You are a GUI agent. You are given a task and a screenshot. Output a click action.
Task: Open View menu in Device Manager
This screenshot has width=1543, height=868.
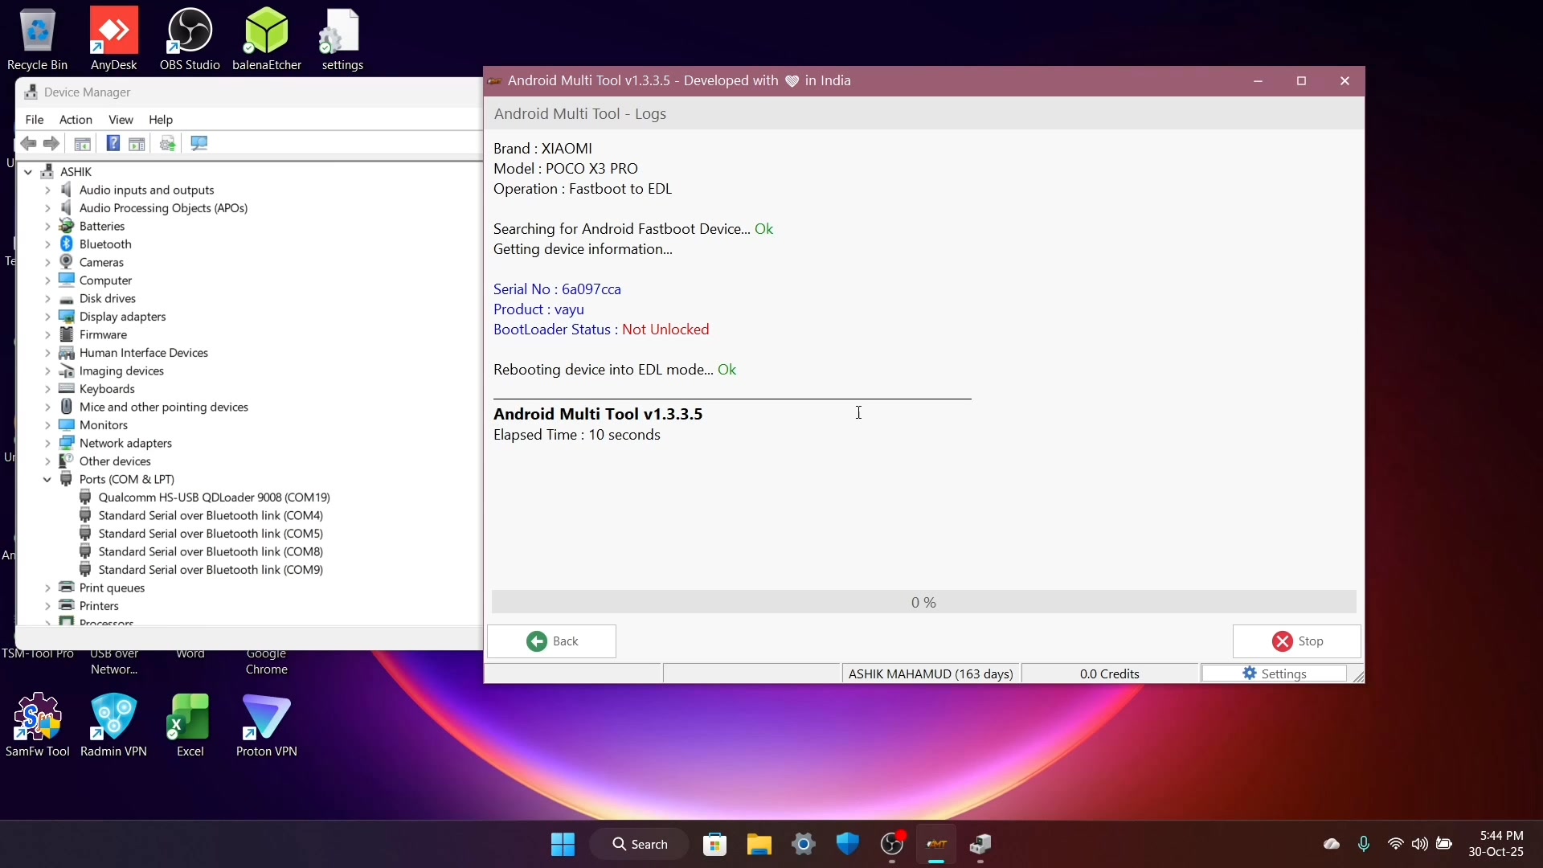click(x=121, y=120)
